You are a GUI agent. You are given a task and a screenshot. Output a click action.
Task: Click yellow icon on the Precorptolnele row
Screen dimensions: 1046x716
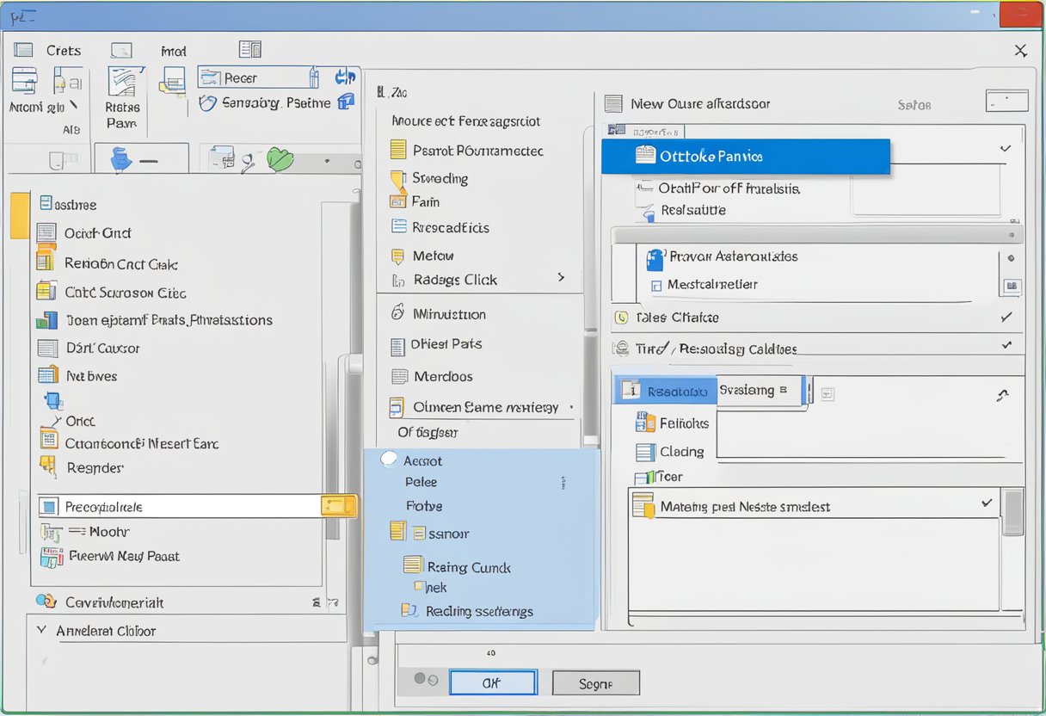coord(338,506)
